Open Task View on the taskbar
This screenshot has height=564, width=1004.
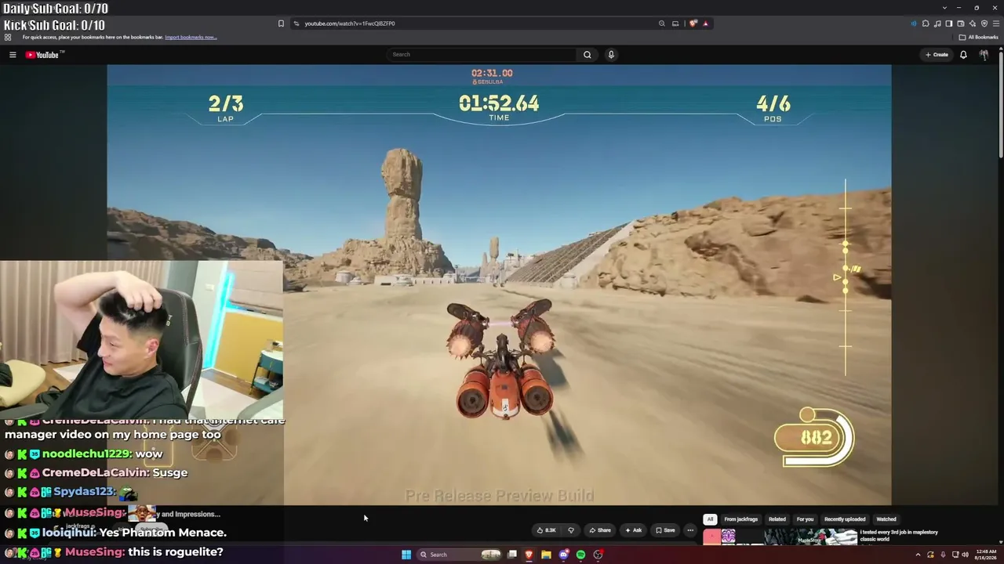pyautogui.click(x=512, y=555)
